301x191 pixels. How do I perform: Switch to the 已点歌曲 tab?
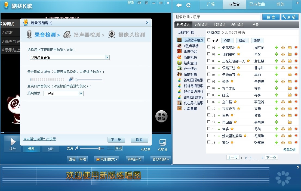(x=257, y=4)
